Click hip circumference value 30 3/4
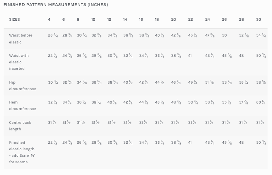 tap(53, 82)
